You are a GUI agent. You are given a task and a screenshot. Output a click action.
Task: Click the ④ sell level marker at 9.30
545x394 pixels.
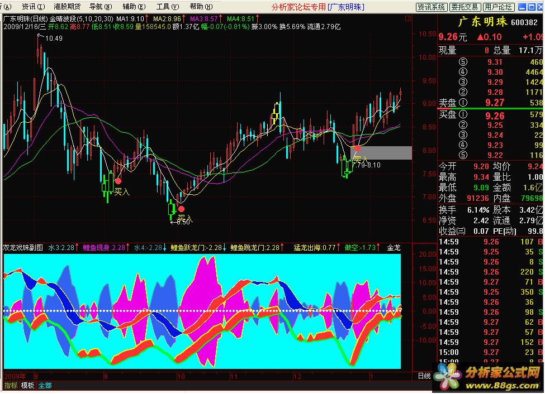coord(463,72)
